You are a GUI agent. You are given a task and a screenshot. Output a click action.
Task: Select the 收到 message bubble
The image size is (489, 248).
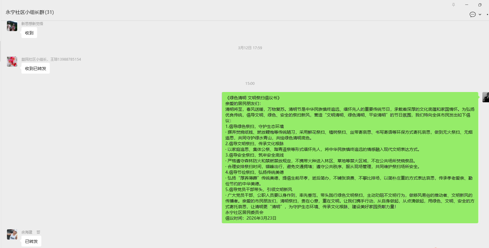point(29,33)
